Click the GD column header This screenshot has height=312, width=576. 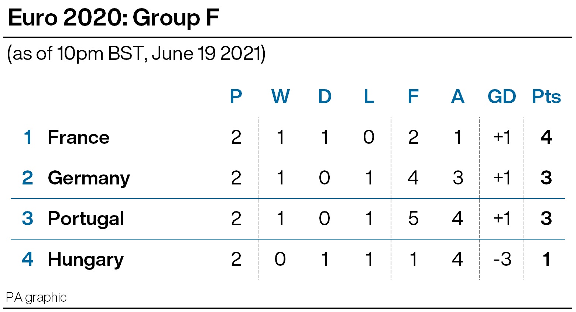(502, 96)
